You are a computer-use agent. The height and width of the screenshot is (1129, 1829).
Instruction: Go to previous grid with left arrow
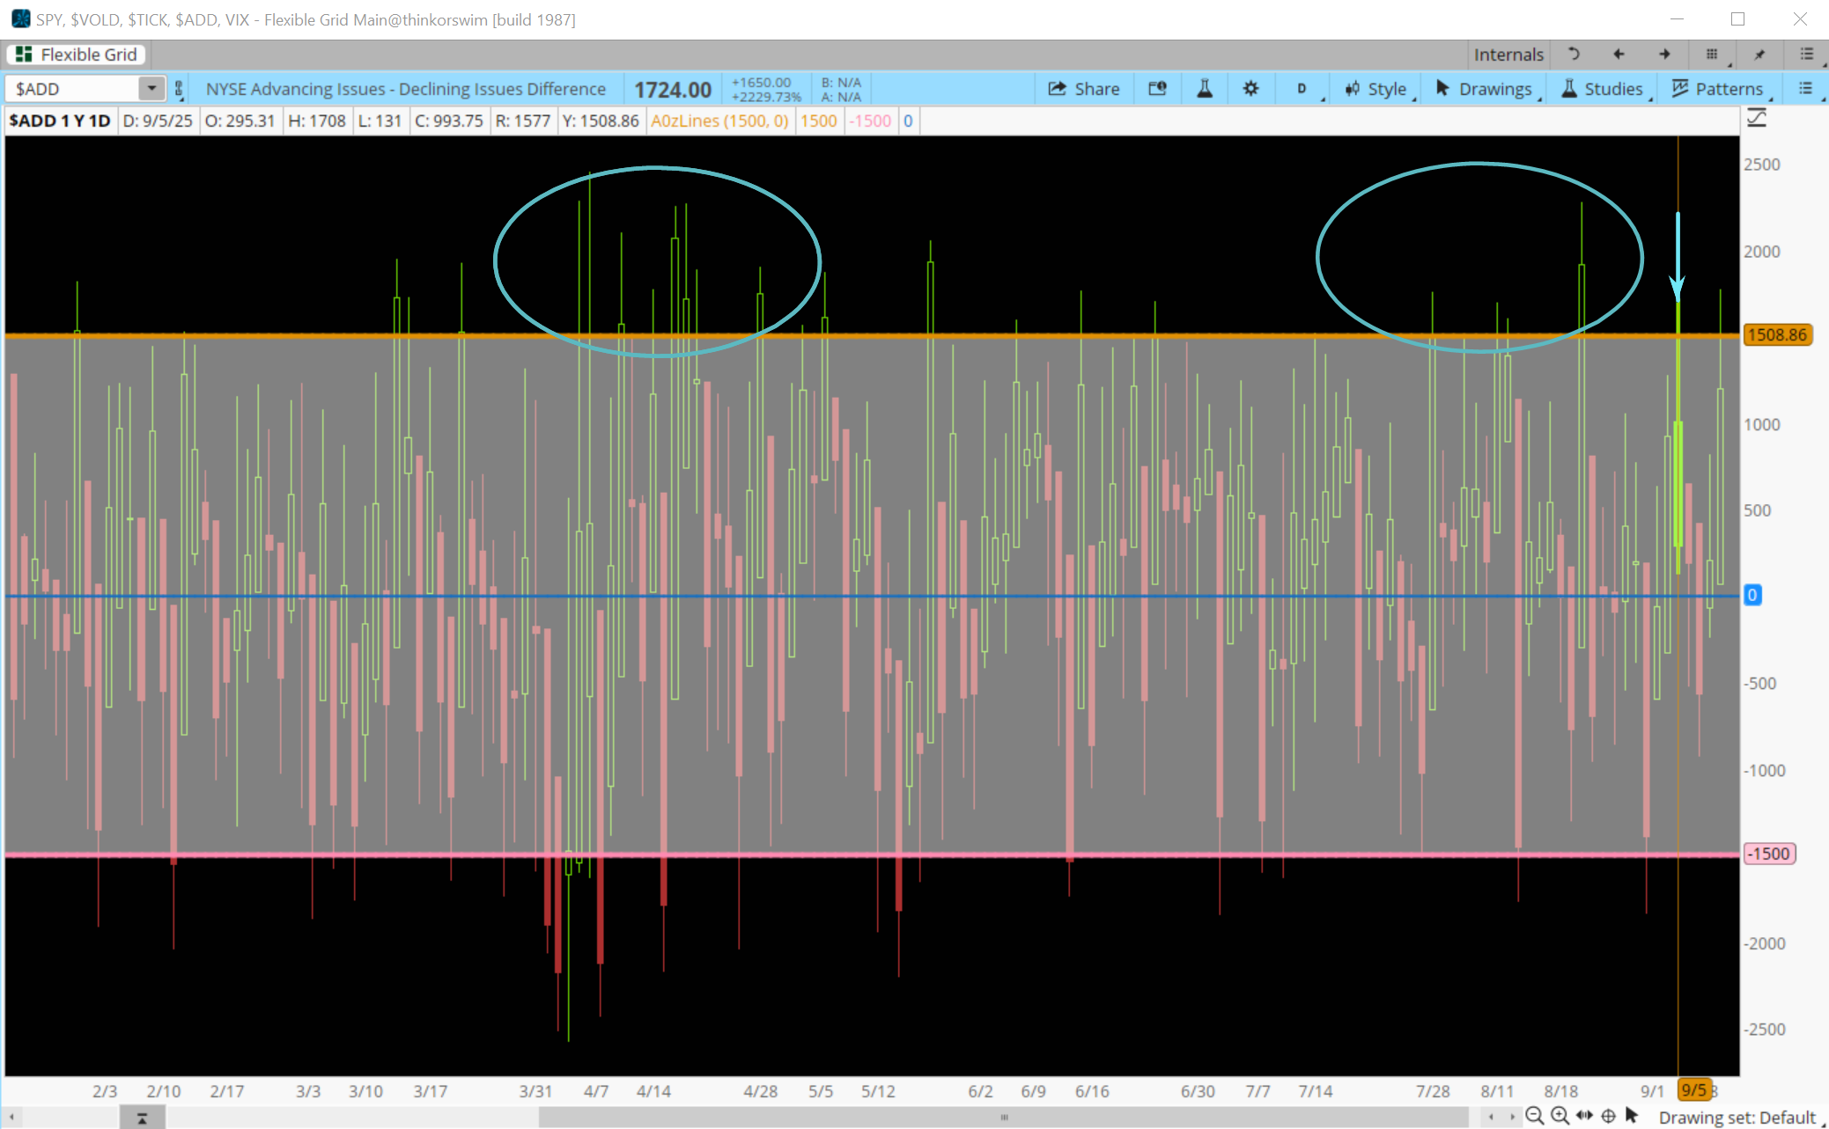(1619, 55)
